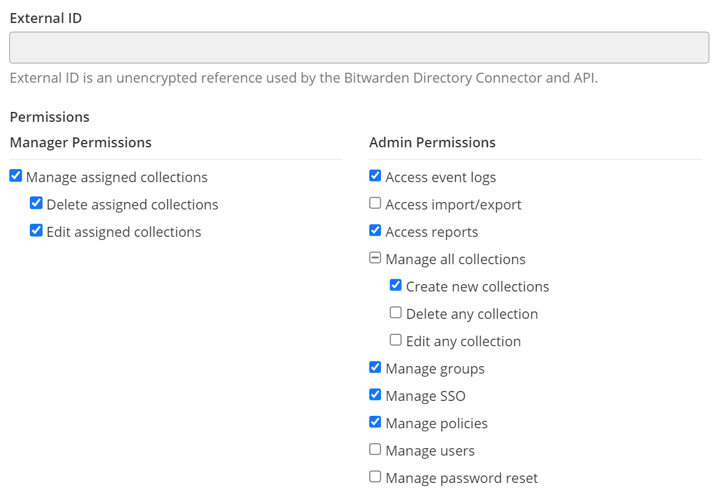The height and width of the screenshot is (501, 718).
Task: Disable Access event logs
Action: tap(374, 175)
